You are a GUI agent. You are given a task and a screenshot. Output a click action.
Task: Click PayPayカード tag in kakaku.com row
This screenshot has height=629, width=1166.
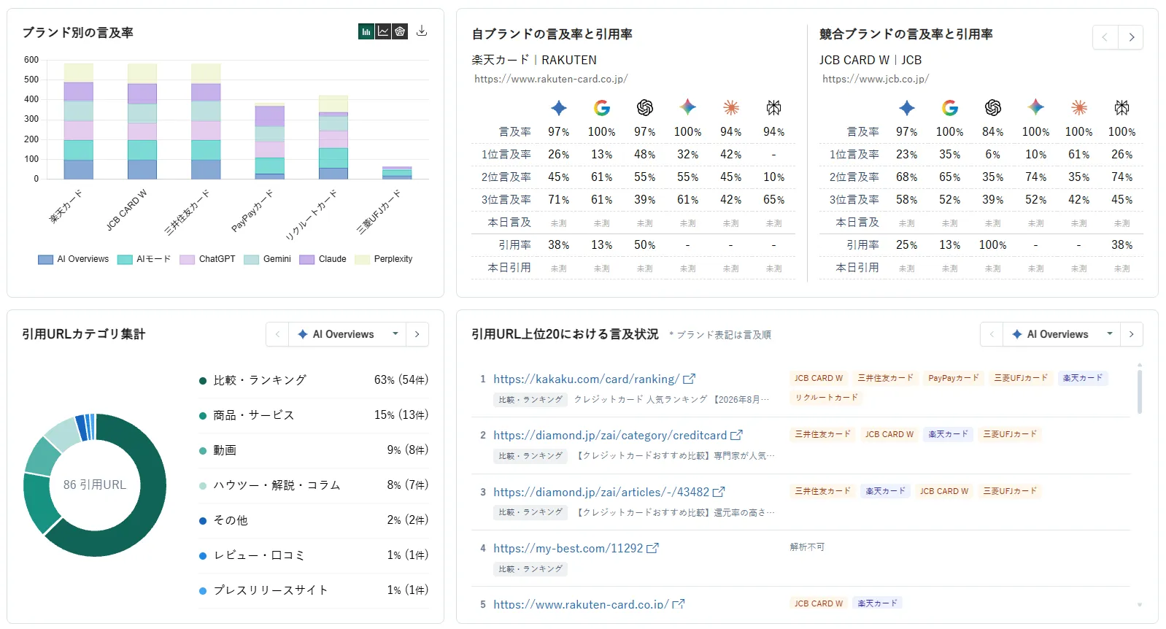pyautogui.click(x=954, y=378)
